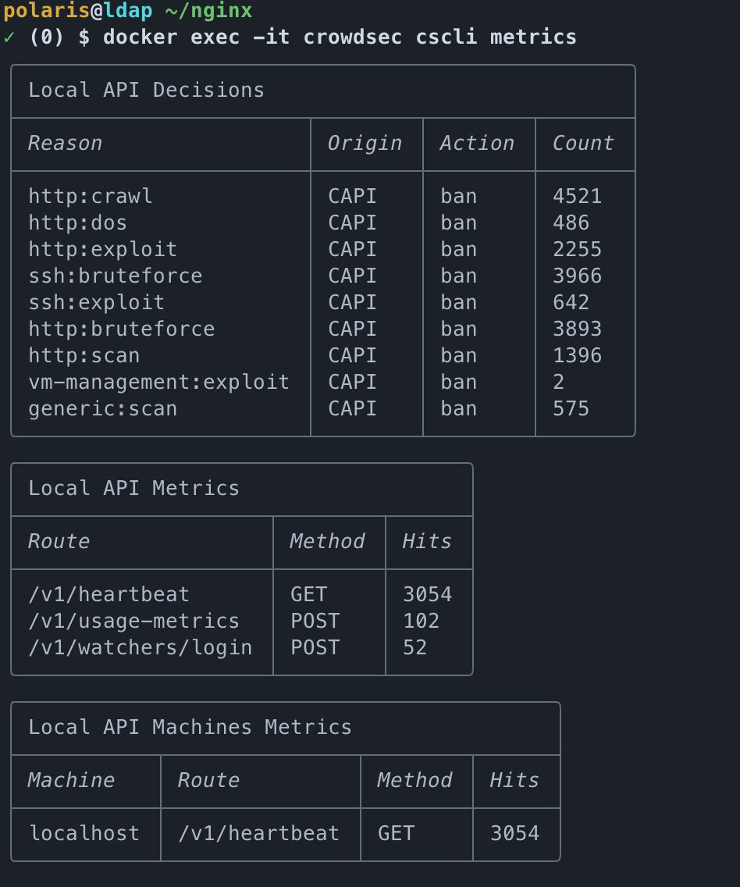Click ban action in the http:scan row
The width and height of the screenshot is (740, 887).
pyautogui.click(x=458, y=356)
